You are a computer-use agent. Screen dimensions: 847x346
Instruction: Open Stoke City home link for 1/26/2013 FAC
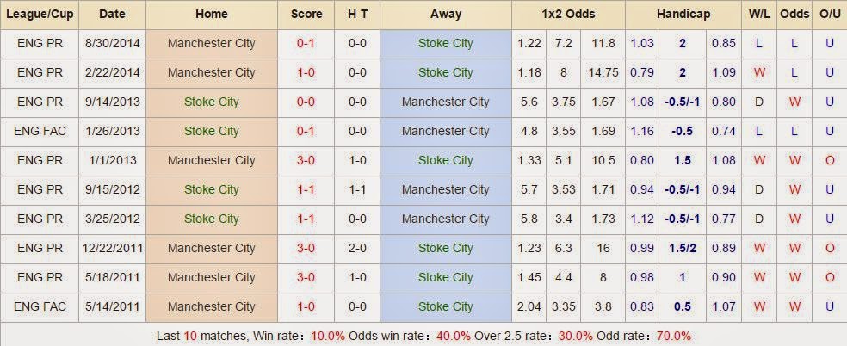pos(211,131)
